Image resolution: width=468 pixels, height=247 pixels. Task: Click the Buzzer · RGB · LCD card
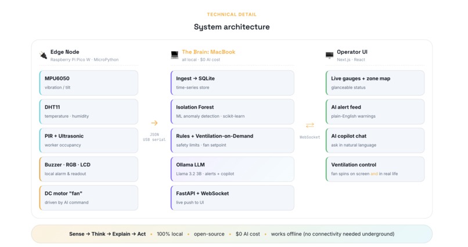coord(89,169)
